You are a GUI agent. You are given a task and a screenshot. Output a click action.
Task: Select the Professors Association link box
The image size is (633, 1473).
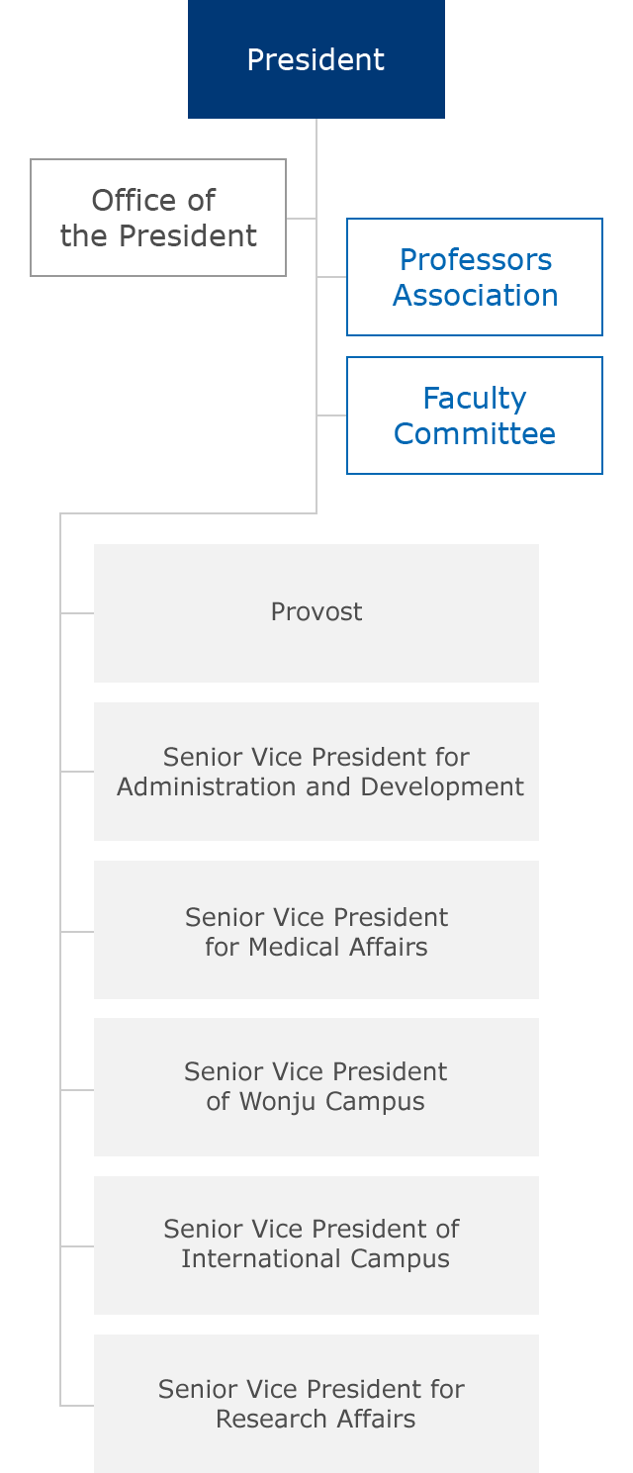(475, 277)
